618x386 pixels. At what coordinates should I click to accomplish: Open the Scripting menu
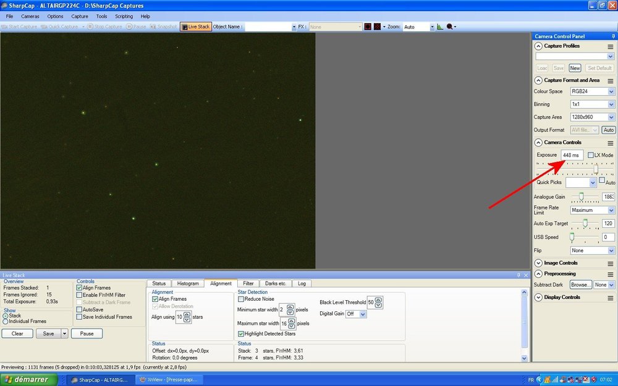[x=124, y=17]
